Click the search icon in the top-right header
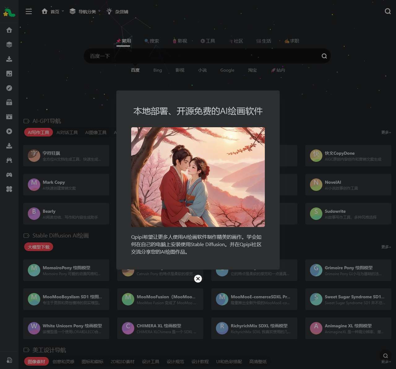The width and height of the screenshot is (396, 369). click(388, 11)
